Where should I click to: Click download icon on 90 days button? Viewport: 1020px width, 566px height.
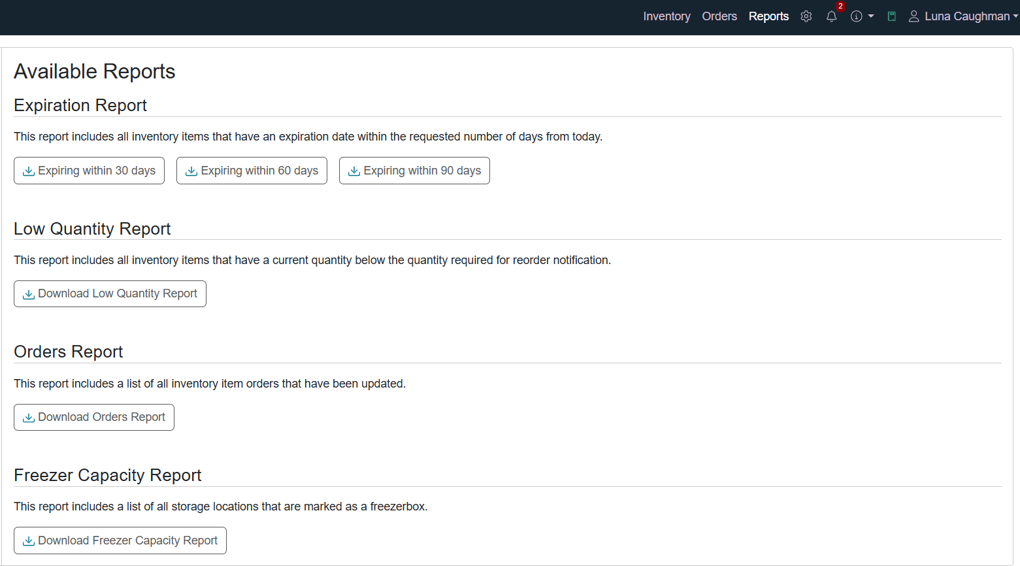click(354, 171)
